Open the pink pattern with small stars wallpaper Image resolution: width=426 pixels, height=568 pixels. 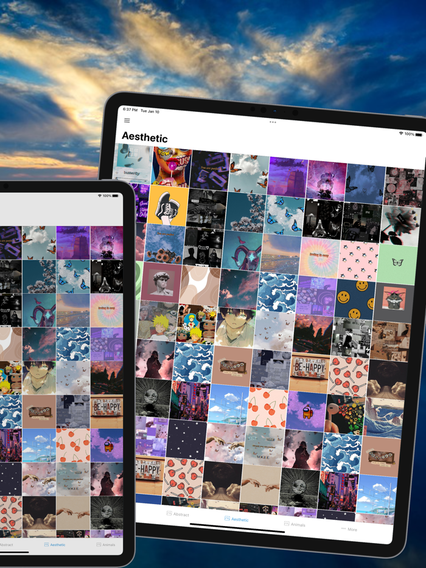[359, 260]
